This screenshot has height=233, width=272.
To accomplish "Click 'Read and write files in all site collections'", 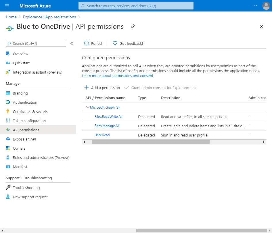I will pyautogui.click(x=194, y=117).
